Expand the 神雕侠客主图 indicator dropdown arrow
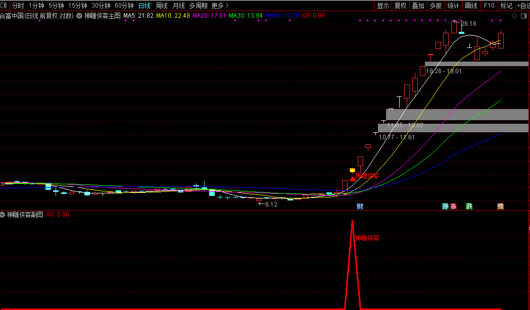 (x=79, y=16)
